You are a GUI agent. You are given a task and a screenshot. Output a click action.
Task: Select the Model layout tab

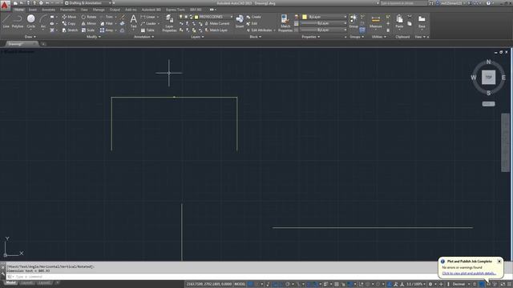click(10, 282)
